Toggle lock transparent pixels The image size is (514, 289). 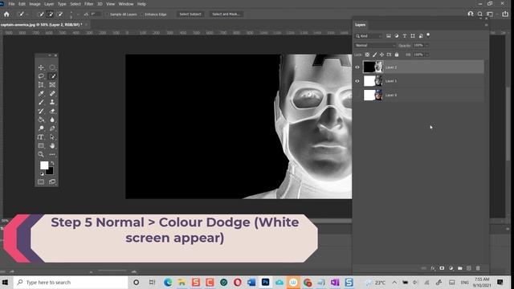tap(367, 55)
